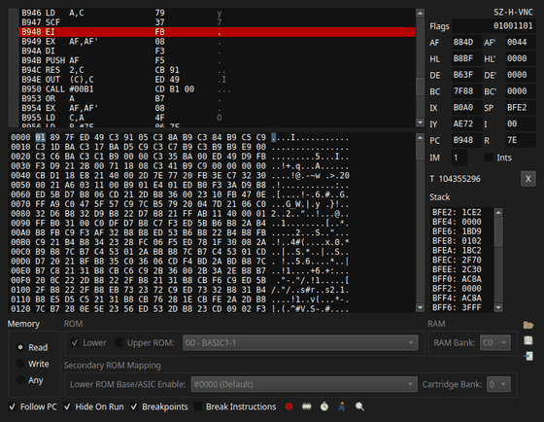Click the stack list scroll up arrow
Viewport: 544px width, 422px height.
coord(498,212)
